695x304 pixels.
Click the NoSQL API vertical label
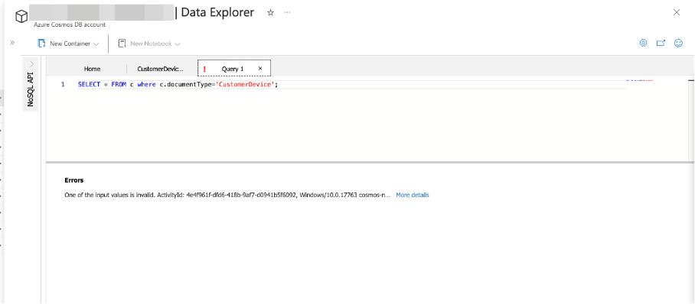coord(30,89)
